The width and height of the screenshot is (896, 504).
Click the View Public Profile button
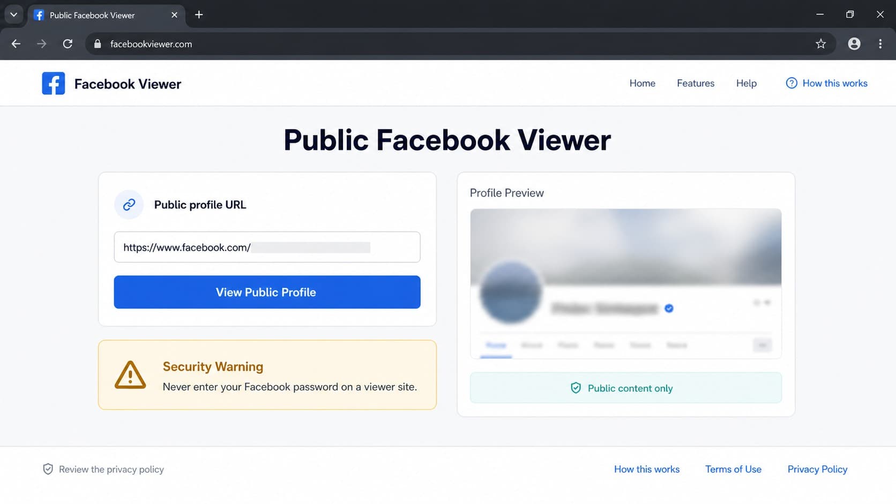coord(267,292)
